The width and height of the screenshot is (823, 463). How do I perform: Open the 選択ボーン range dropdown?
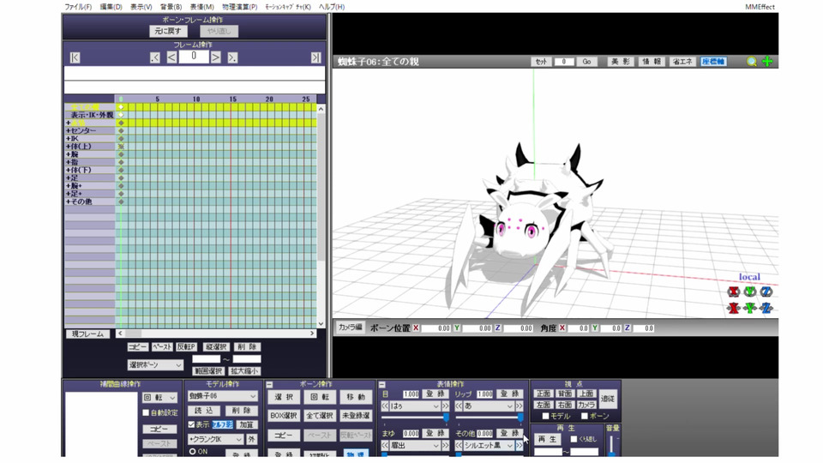[155, 365]
